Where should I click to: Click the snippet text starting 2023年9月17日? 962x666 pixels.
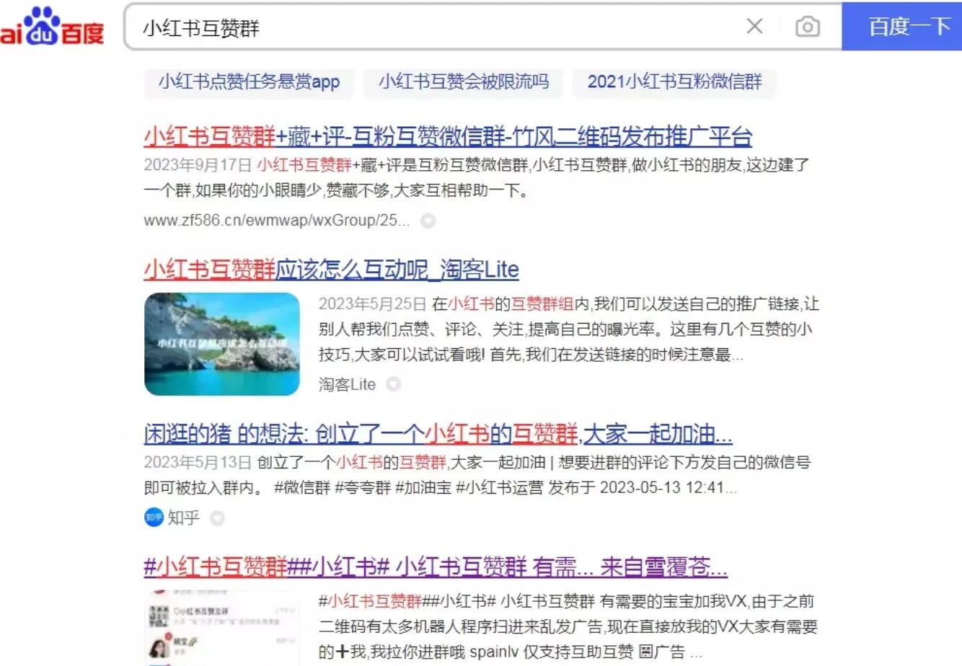pos(477,178)
